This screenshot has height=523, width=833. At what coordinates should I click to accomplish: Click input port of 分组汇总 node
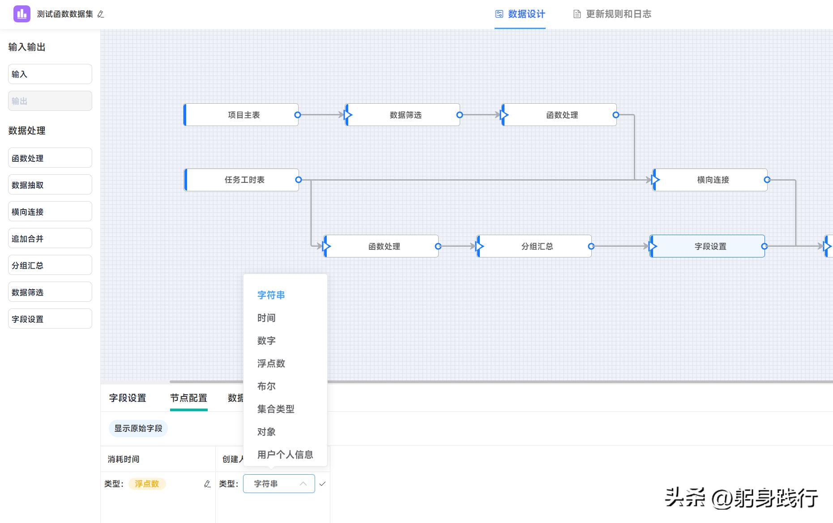479,246
